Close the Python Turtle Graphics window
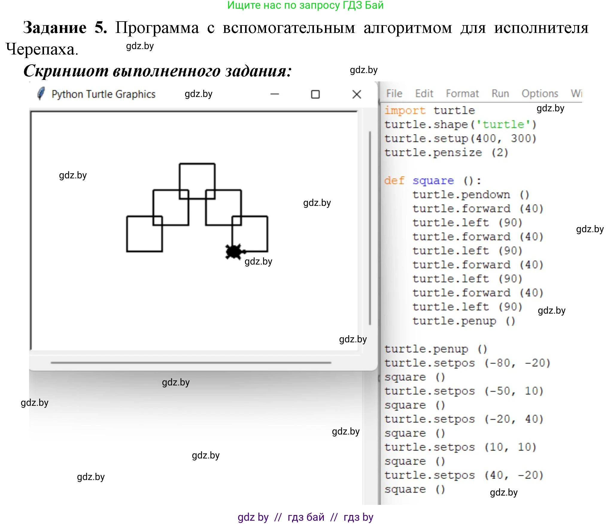The width and height of the screenshot is (612, 524). [356, 95]
